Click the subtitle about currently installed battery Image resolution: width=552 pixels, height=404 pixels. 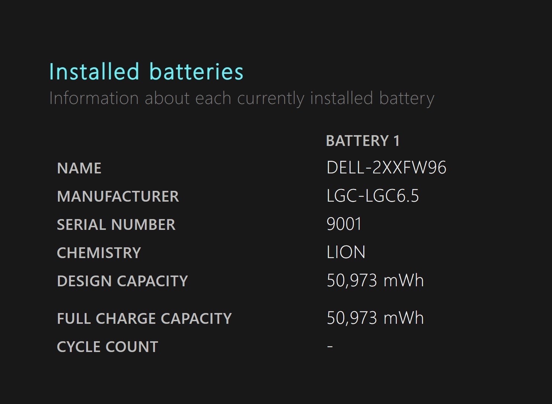[x=242, y=98]
